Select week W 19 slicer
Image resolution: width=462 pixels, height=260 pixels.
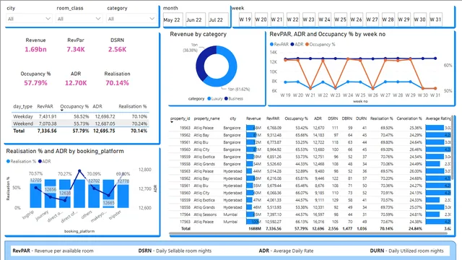(x=245, y=19)
